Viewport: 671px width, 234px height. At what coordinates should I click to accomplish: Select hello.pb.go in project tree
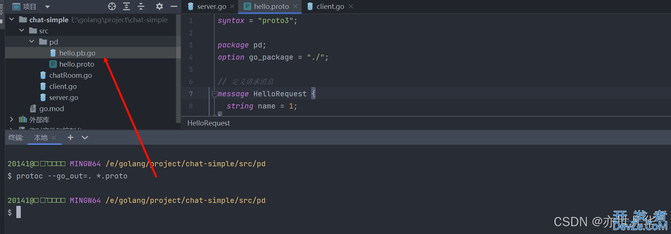tap(77, 53)
